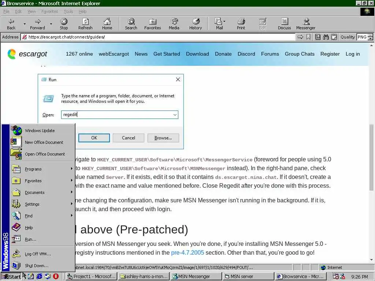This screenshot has width=375, height=281.
Task: Expand the Programs submenu in Start menu
Action: click(42, 169)
